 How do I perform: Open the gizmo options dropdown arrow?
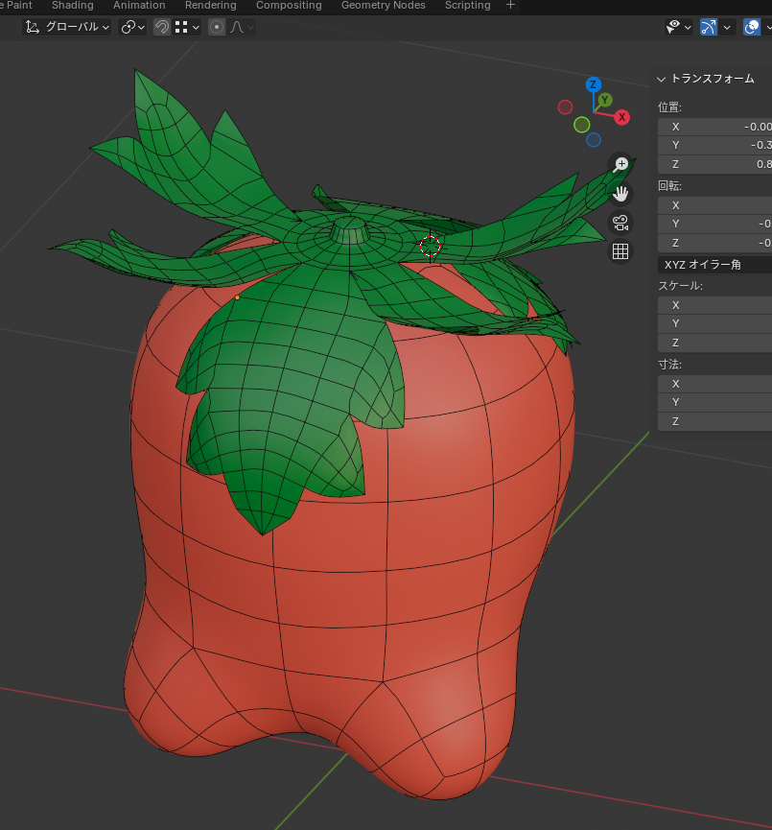[727, 27]
